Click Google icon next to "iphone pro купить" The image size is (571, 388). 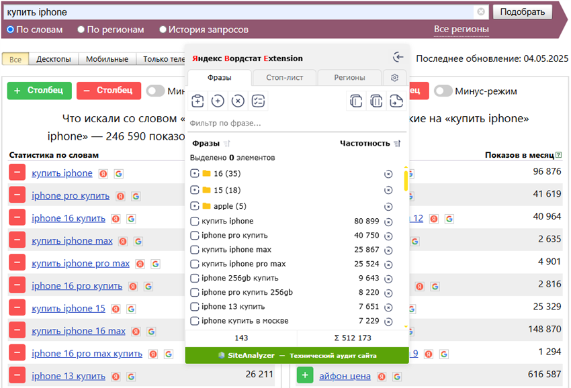[136, 196]
